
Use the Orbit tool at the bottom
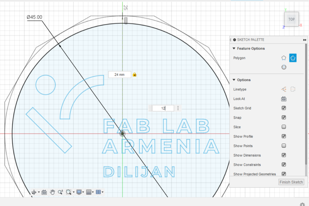click(x=33, y=192)
